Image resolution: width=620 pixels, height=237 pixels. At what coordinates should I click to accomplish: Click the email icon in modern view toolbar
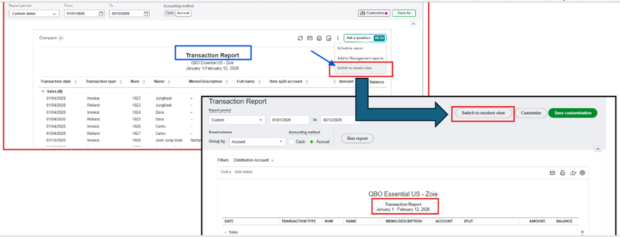[x=310, y=38]
